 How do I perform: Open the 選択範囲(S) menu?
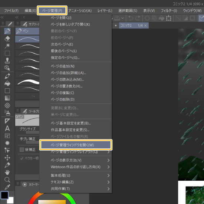[x=128, y=11]
